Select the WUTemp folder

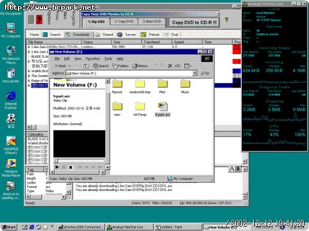tap(140, 110)
